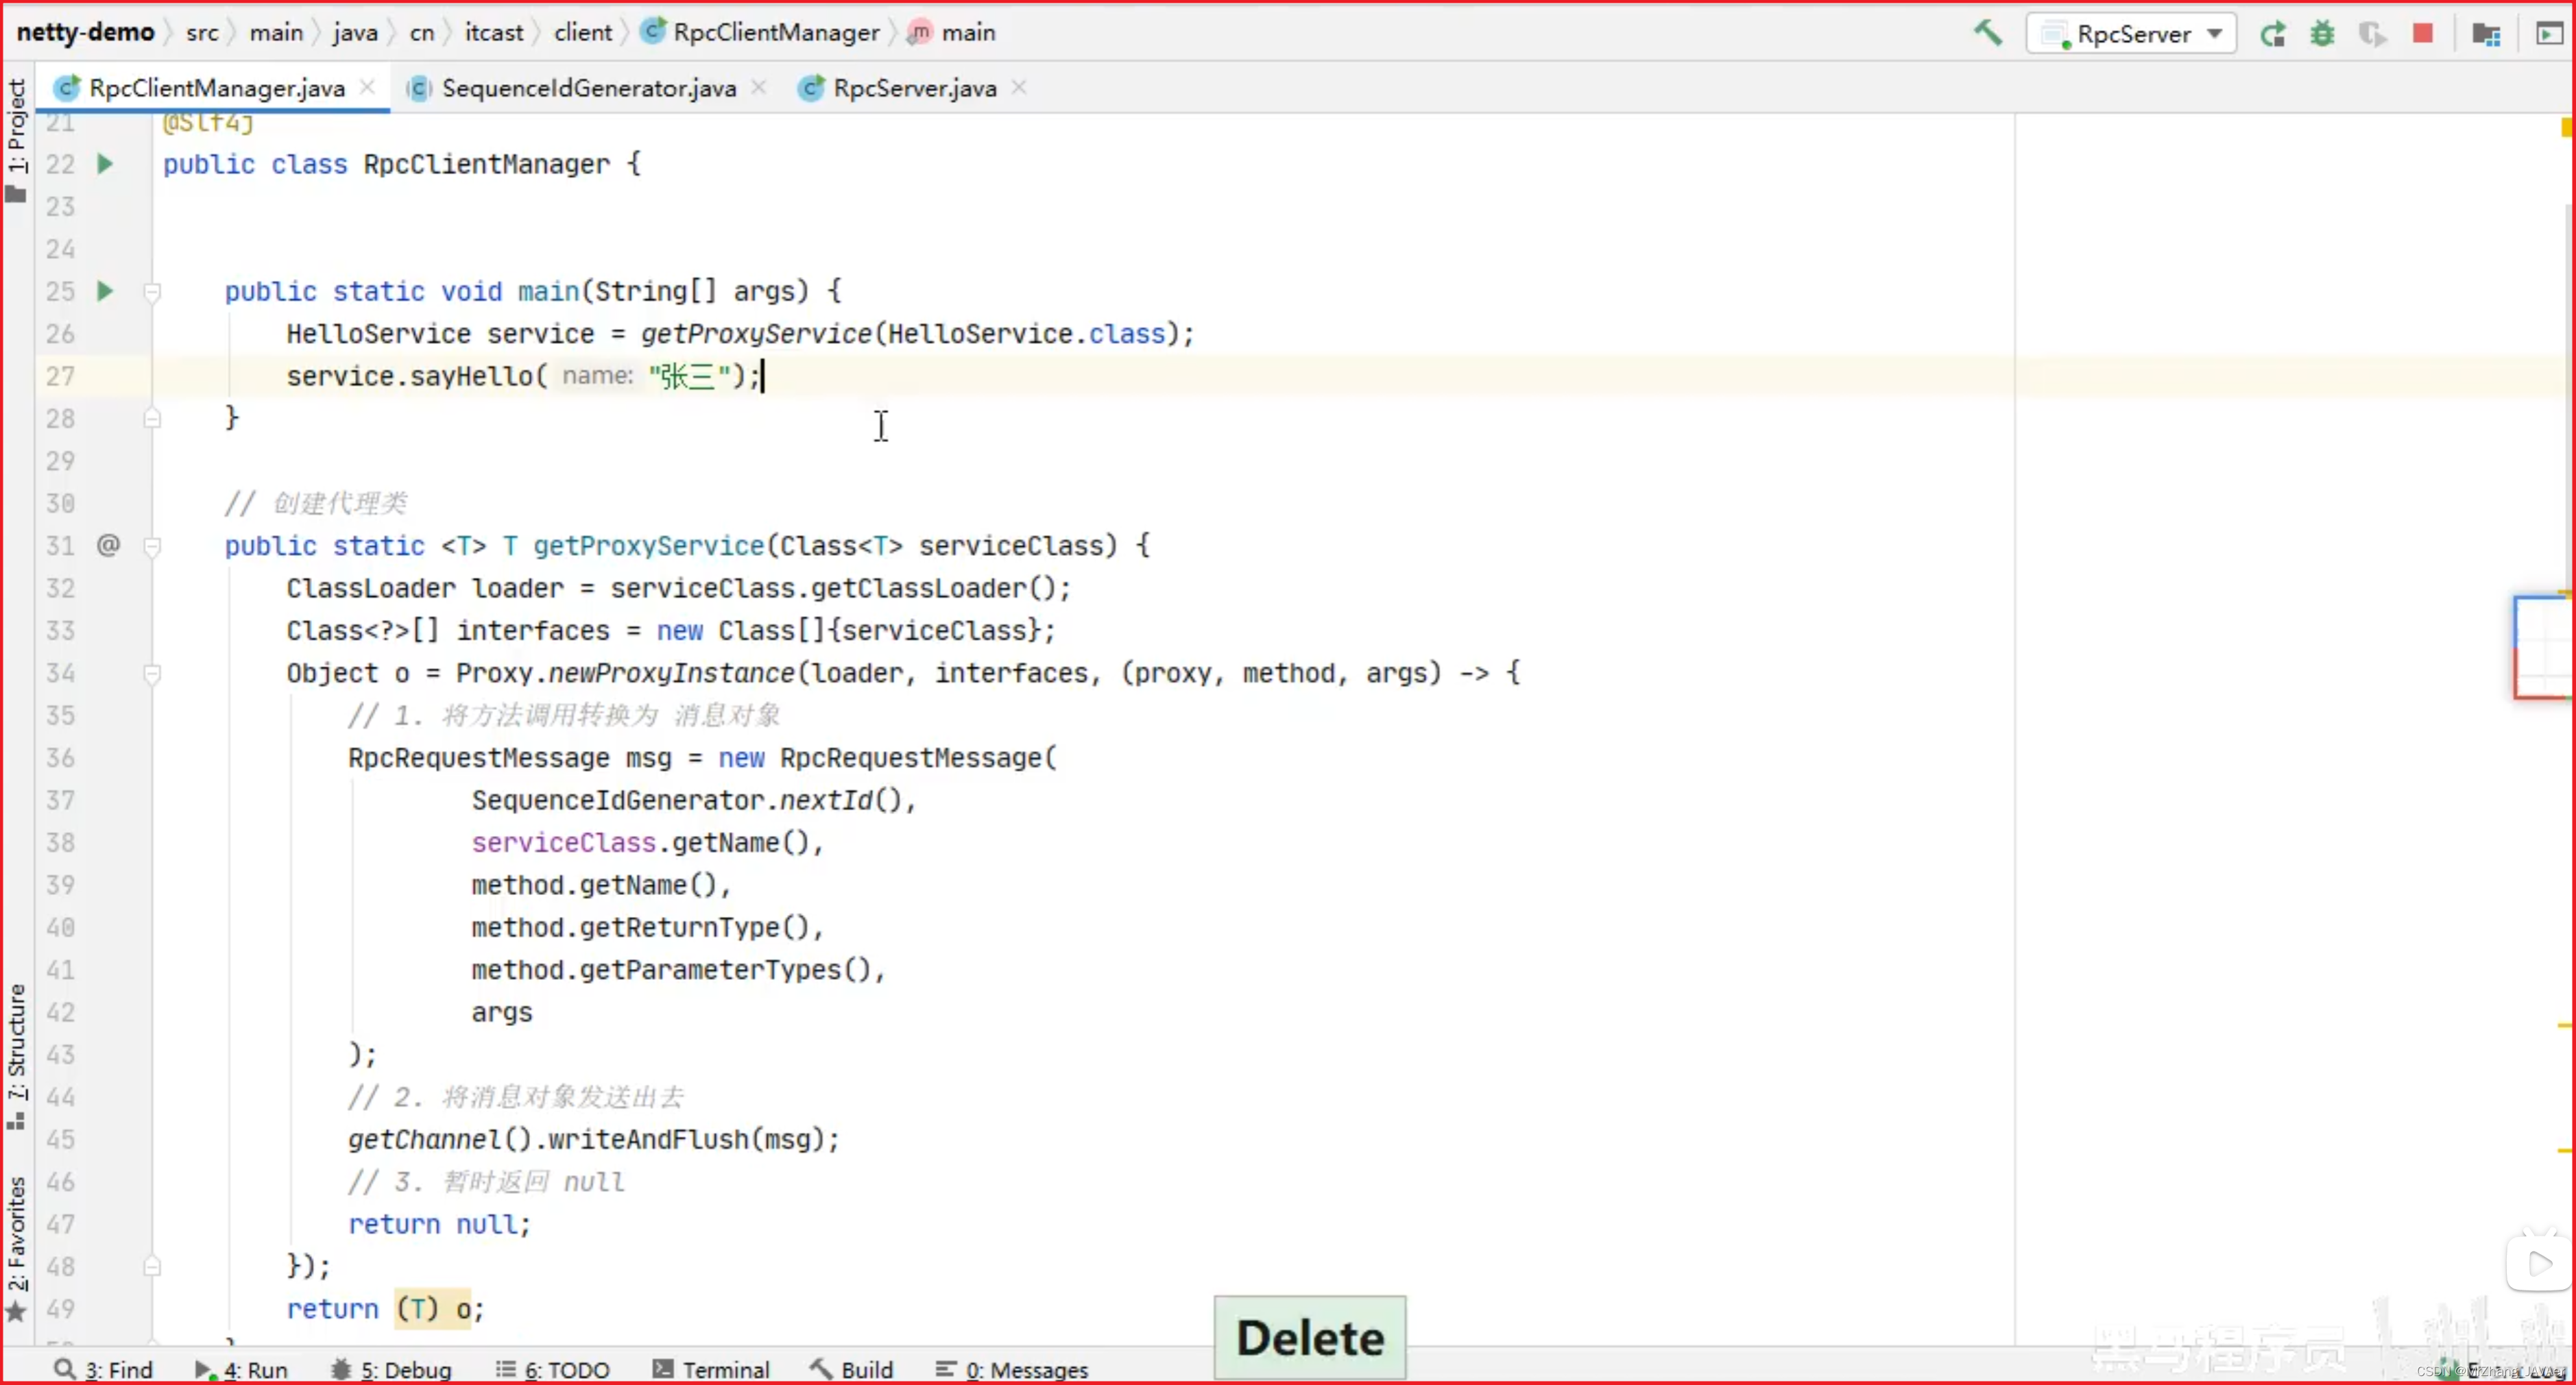
Task: Click src in the breadcrumb path
Action: [x=202, y=33]
